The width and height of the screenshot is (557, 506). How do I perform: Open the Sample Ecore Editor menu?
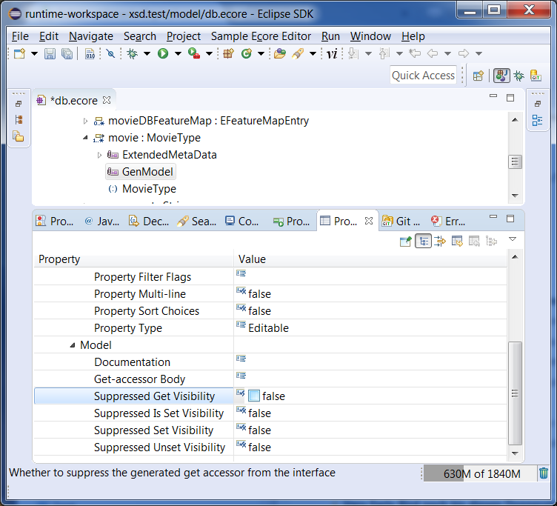coord(261,36)
